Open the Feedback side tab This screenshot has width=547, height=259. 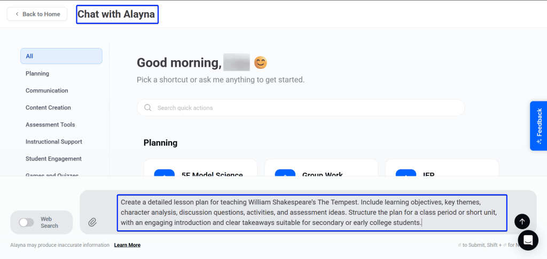pyautogui.click(x=538, y=126)
